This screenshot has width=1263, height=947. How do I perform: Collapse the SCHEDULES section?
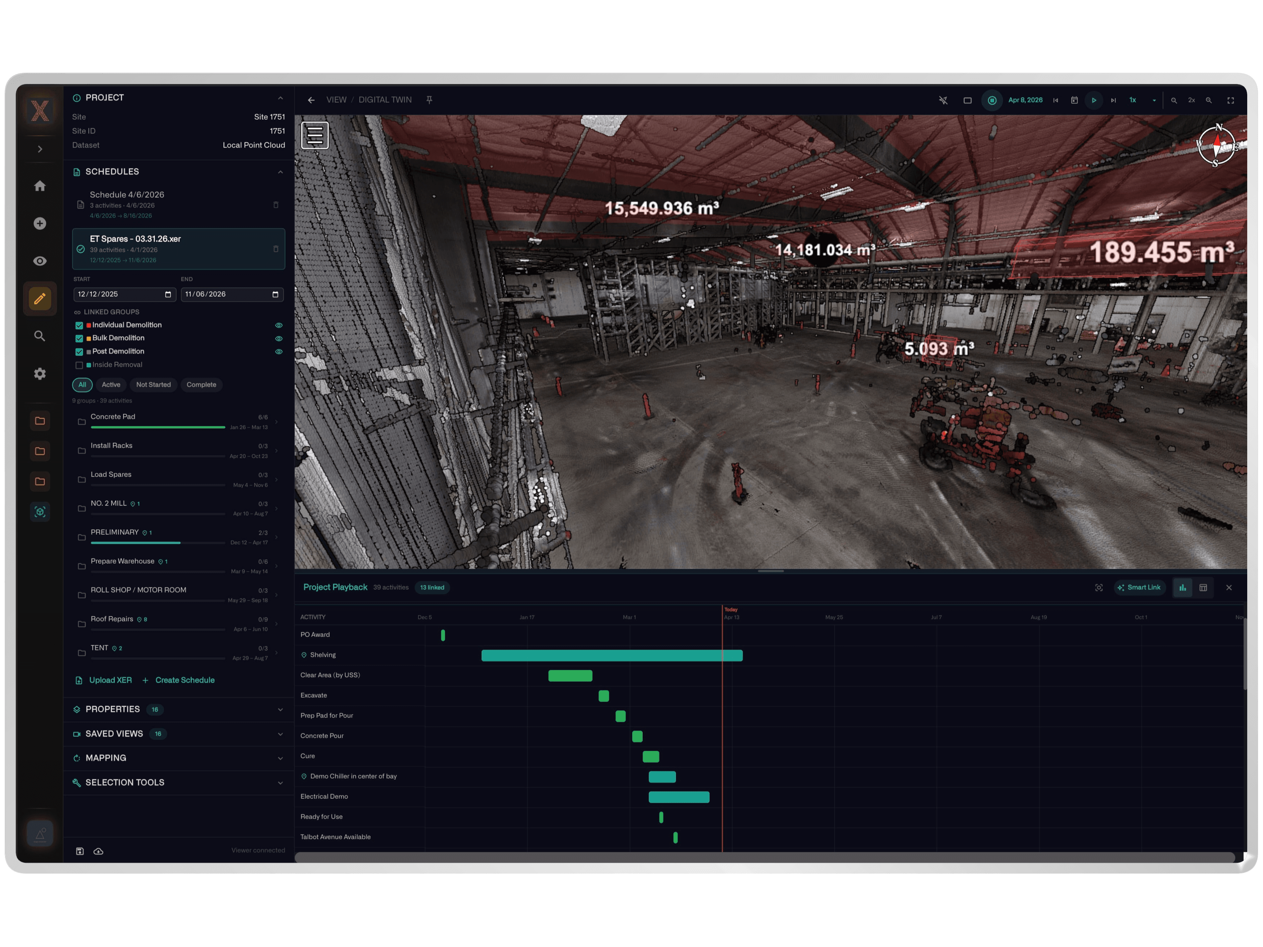click(280, 172)
